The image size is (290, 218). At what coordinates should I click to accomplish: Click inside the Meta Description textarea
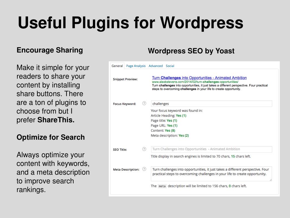[x=211, y=174]
